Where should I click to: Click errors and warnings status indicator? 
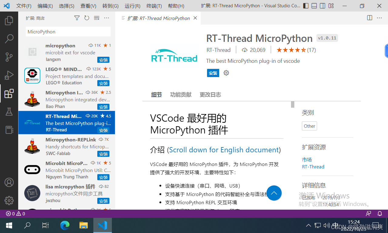tap(16, 214)
